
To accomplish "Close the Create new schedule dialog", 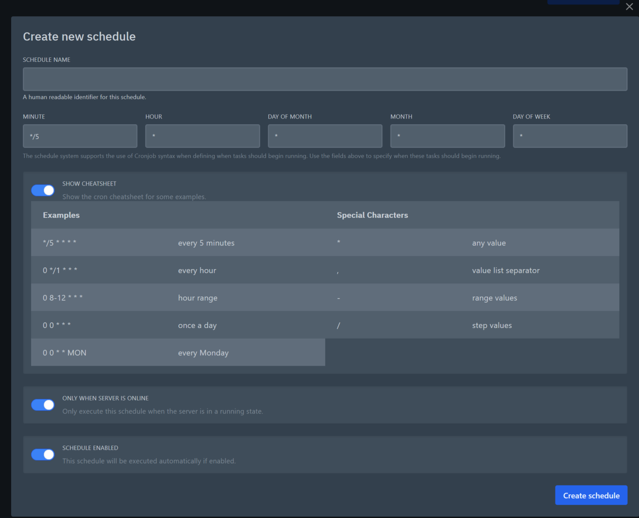I will coord(629,7).
